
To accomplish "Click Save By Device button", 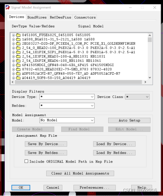I will (46, 144).
